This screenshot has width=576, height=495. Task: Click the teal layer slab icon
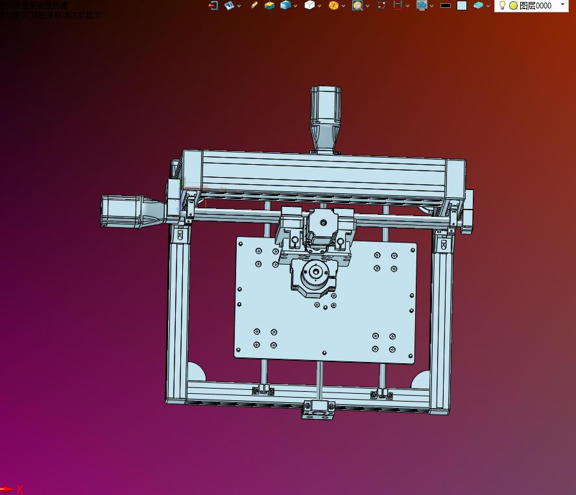click(478, 5)
